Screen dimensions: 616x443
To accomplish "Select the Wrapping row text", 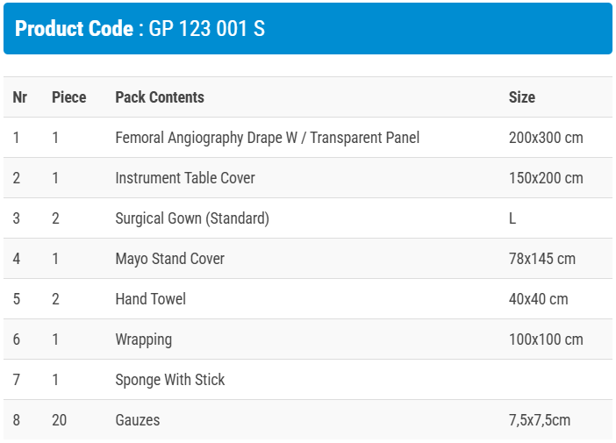I will point(143,339).
